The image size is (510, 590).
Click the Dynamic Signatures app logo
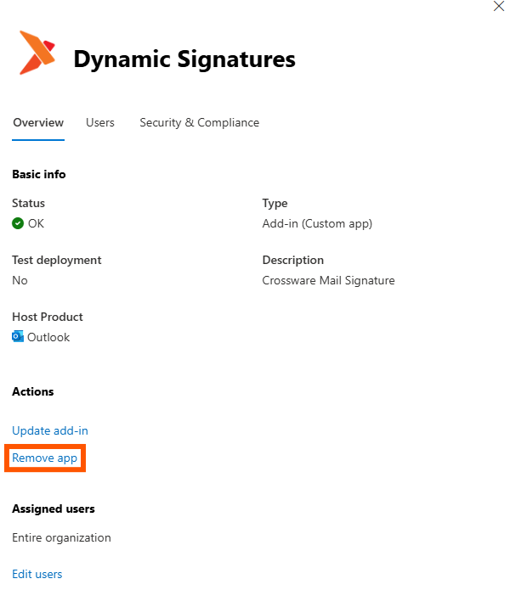(x=37, y=53)
